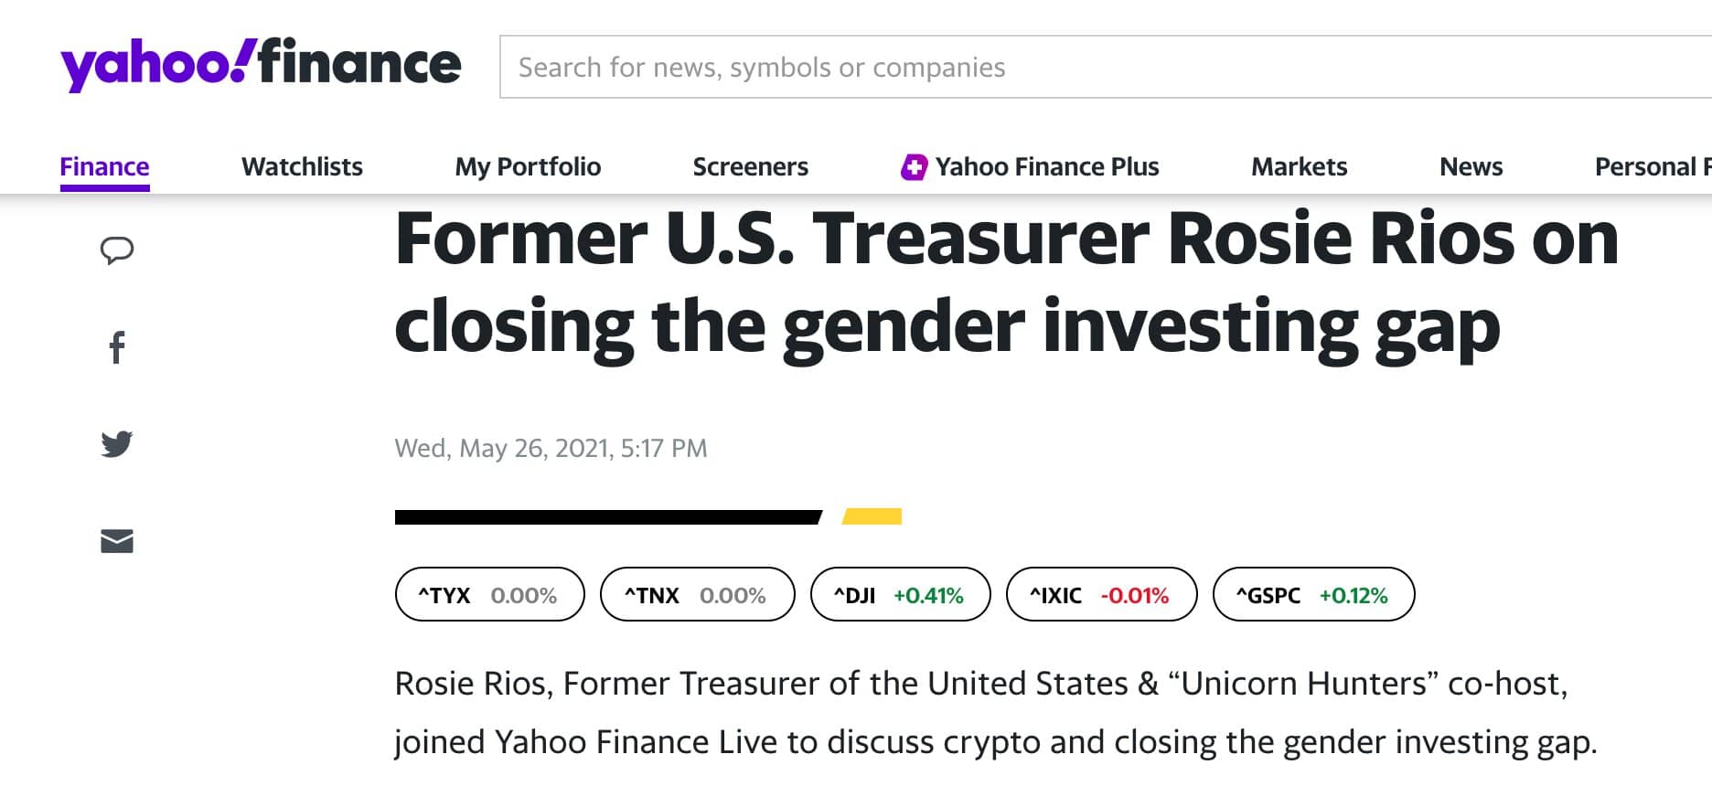Open the comments via the speech bubble icon
1712x797 pixels.
click(117, 250)
